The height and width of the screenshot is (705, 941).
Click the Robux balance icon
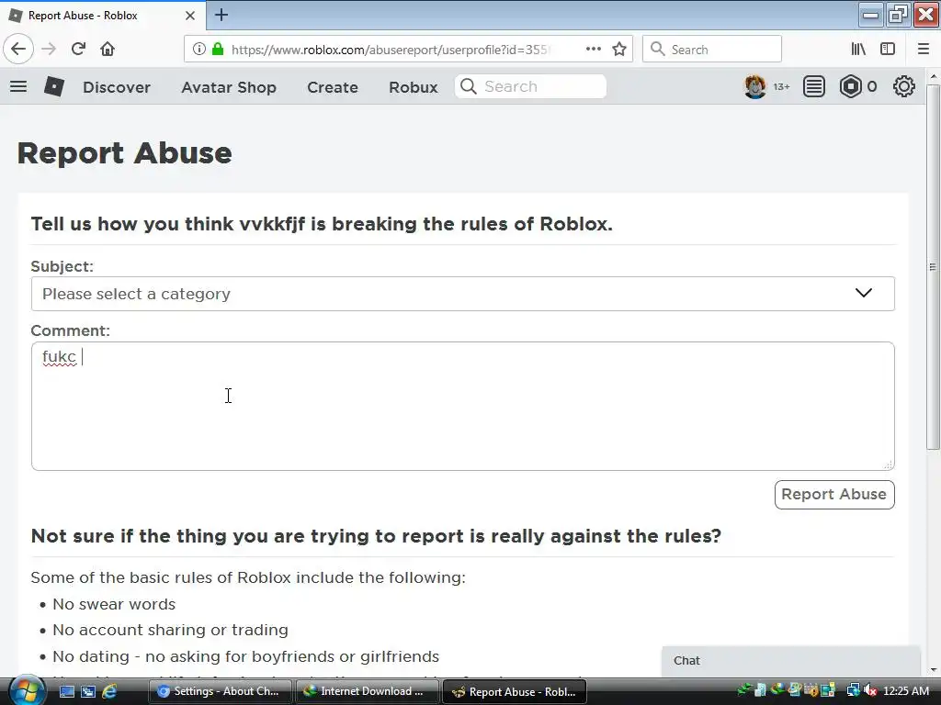[x=851, y=87]
